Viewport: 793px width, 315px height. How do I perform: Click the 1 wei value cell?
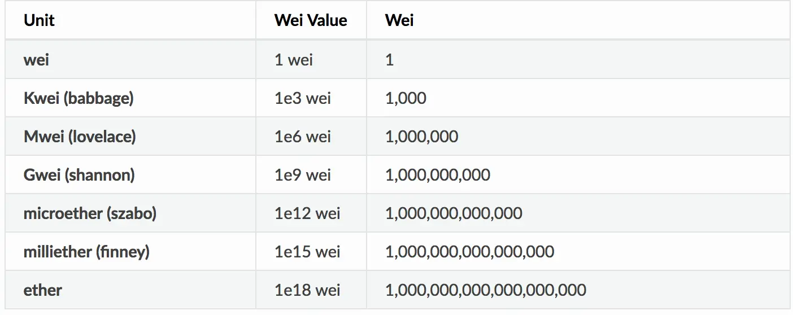294,59
